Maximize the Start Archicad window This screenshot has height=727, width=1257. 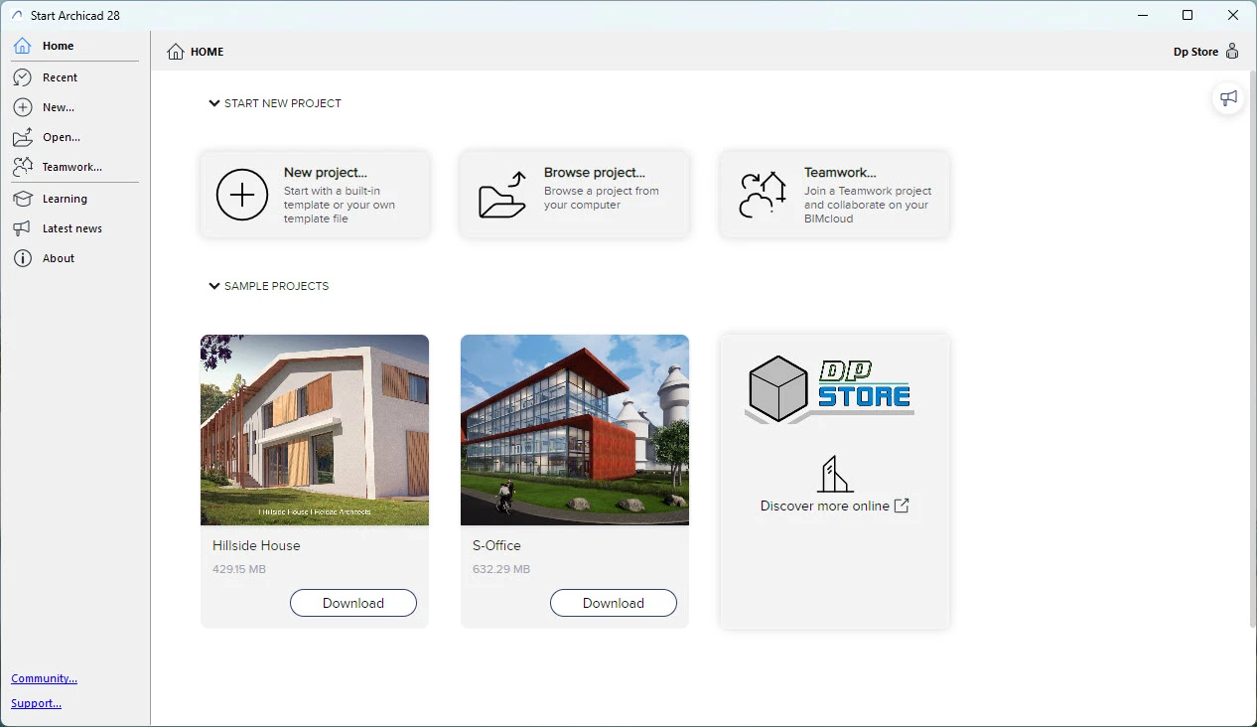tap(1187, 15)
